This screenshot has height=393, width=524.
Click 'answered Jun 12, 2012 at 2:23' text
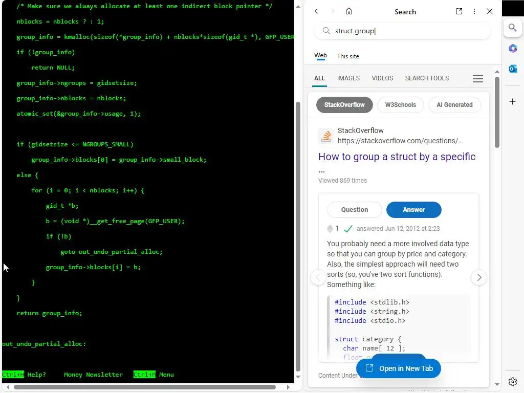click(398, 229)
